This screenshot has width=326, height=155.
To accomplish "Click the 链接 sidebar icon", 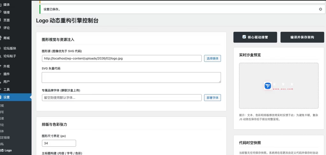I will coord(1,12).
